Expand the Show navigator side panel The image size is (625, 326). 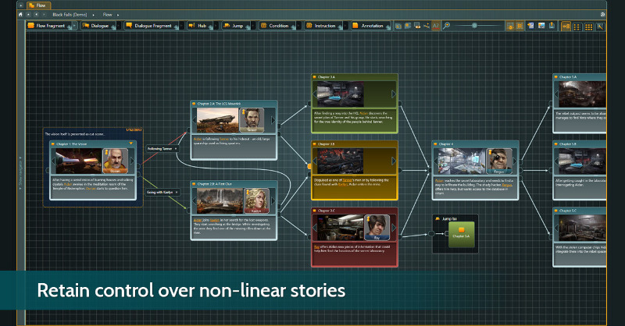pyautogui.click(x=21, y=173)
